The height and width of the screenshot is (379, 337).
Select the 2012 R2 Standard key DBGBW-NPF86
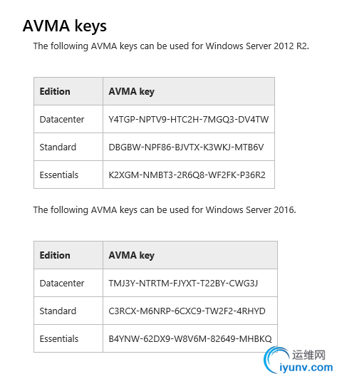tap(186, 147)
